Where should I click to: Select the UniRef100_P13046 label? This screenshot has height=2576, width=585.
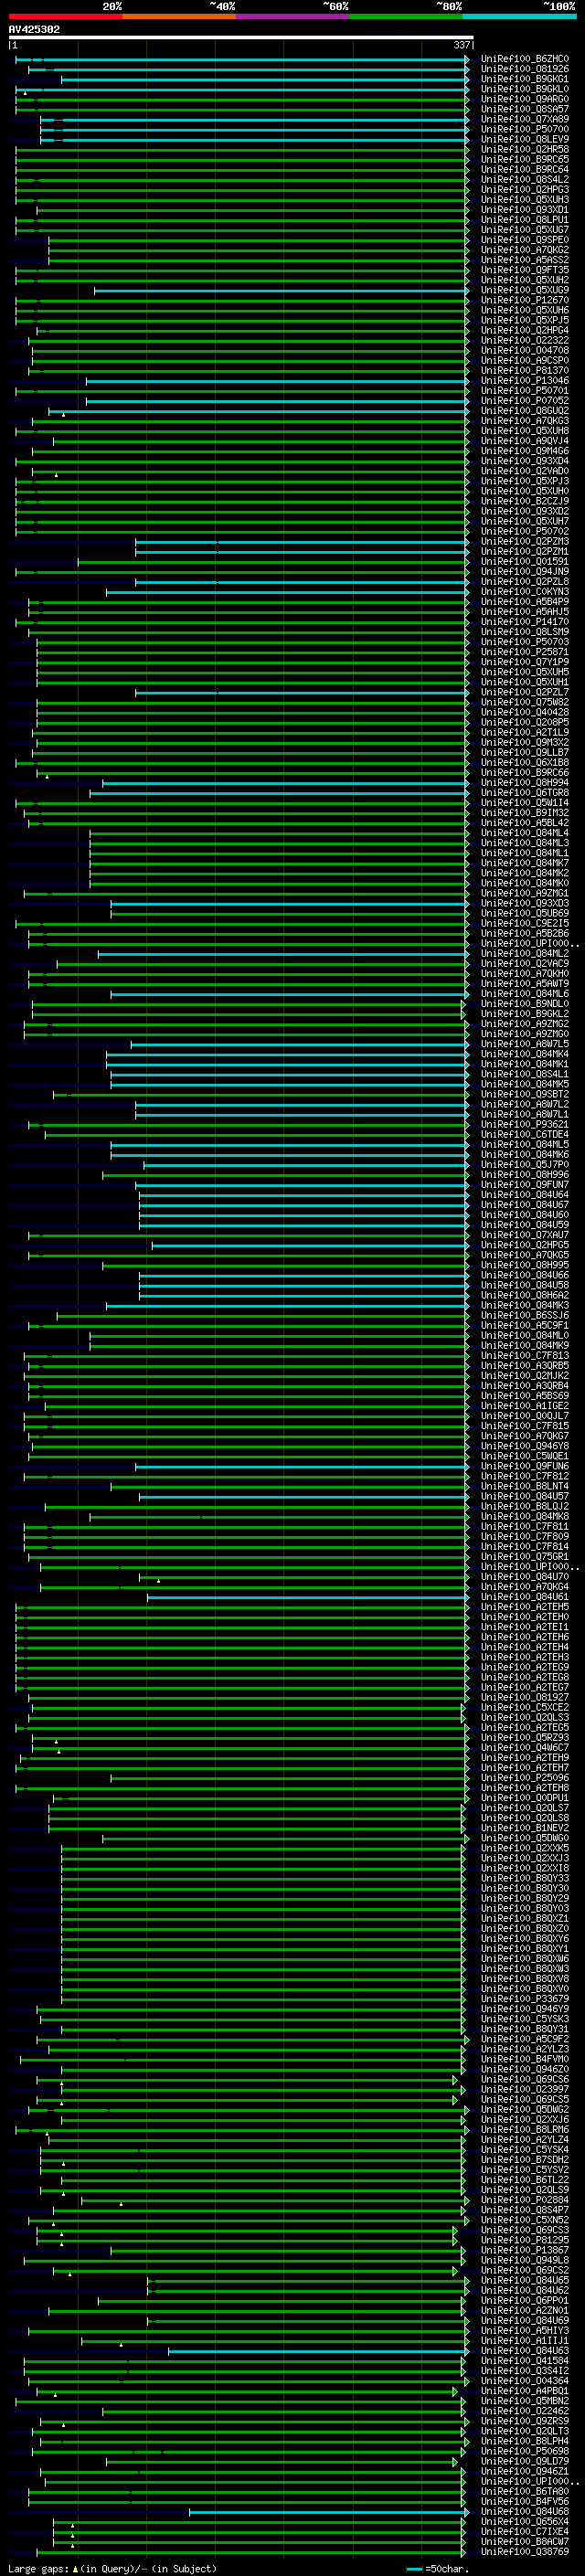pos(524,381)
